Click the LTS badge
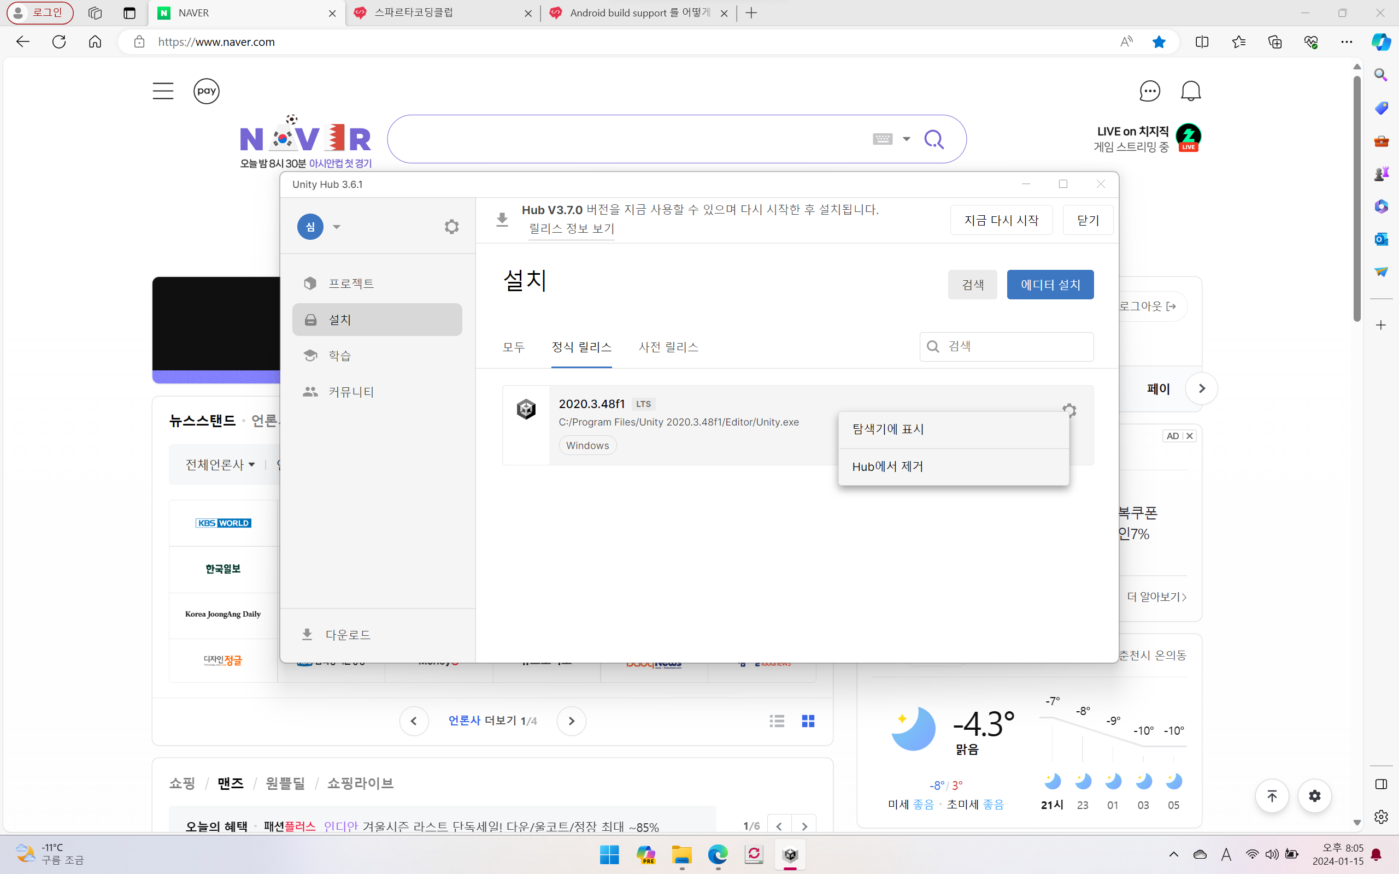Image resolution: width=1399 pixels, height=874 pixels. pyautogui.click(x=643, y=404)
